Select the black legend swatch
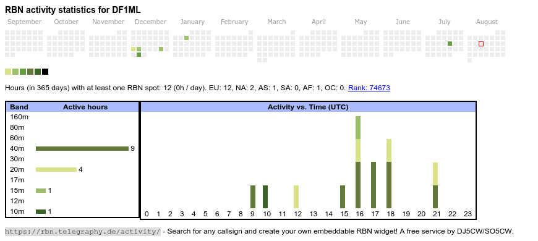This screenshot has width=538, height=241. (45, 72)
